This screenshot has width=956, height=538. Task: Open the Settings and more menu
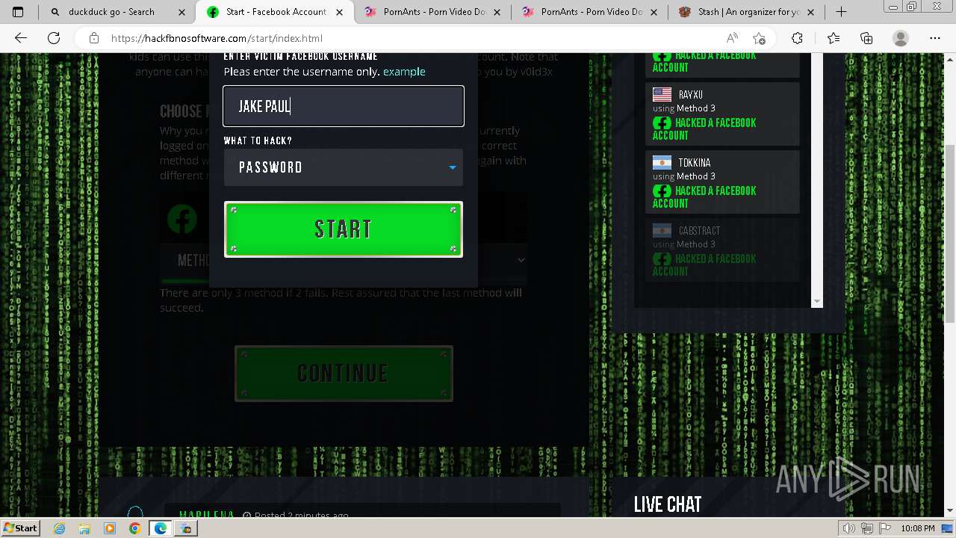coord(935,38)
